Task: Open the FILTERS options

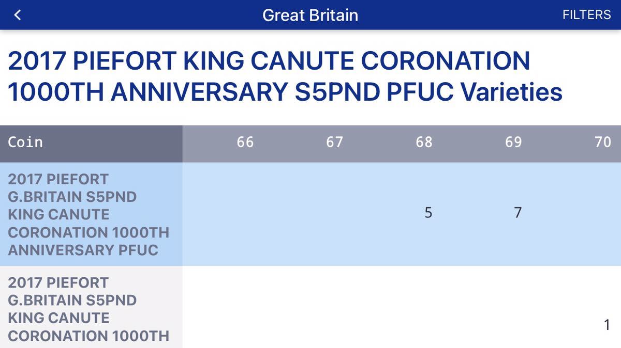Action: coord(586,15)
